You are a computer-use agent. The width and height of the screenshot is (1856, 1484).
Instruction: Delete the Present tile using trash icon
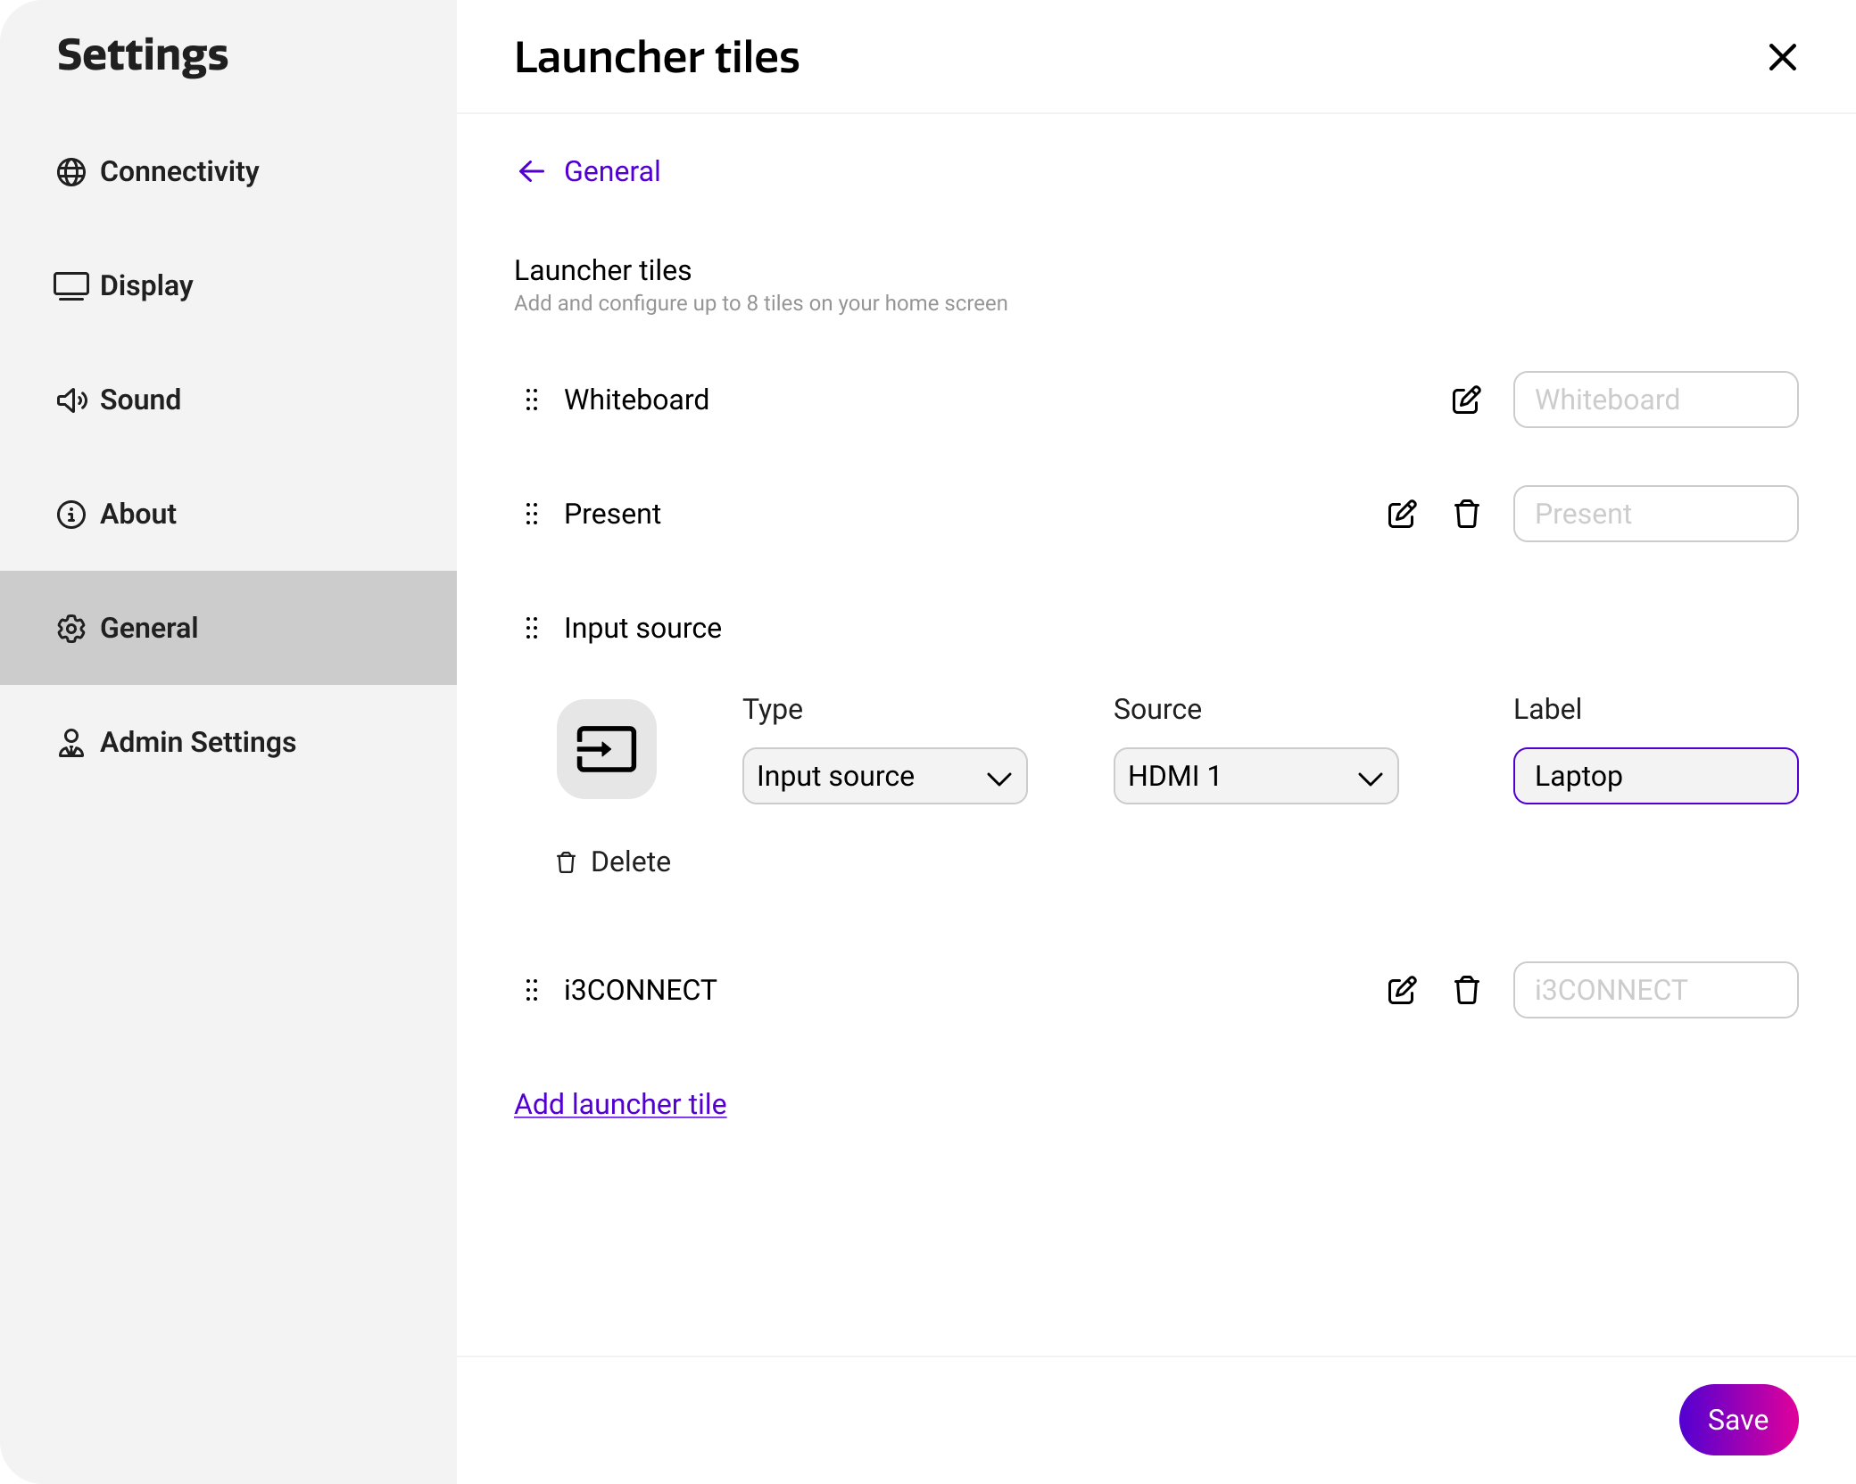[1466, 514]
